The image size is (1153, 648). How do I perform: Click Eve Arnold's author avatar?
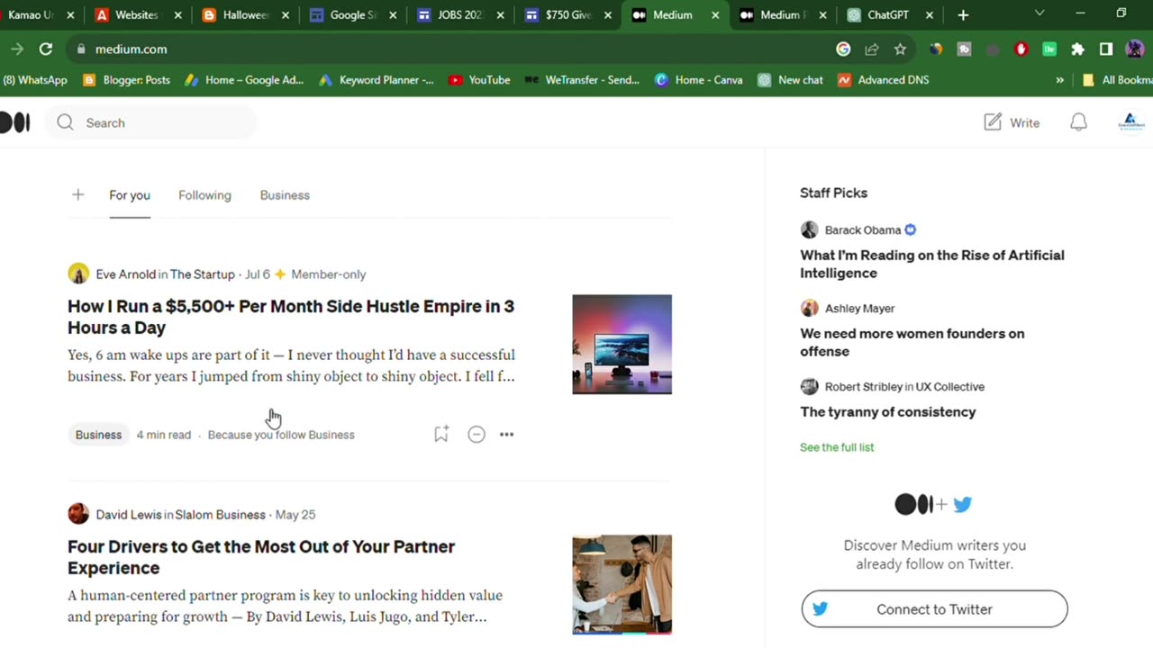pos(78,274)
